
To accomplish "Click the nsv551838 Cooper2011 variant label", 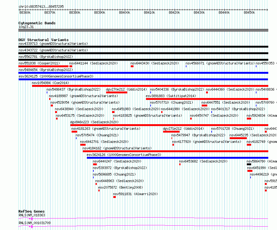I will tap(39, 63).
